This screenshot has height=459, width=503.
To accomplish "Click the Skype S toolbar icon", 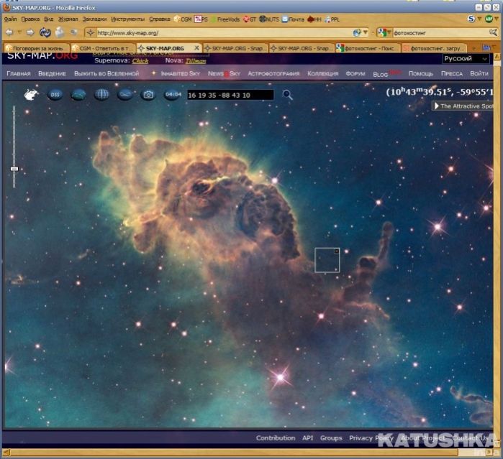I will [x=471, y=19].
